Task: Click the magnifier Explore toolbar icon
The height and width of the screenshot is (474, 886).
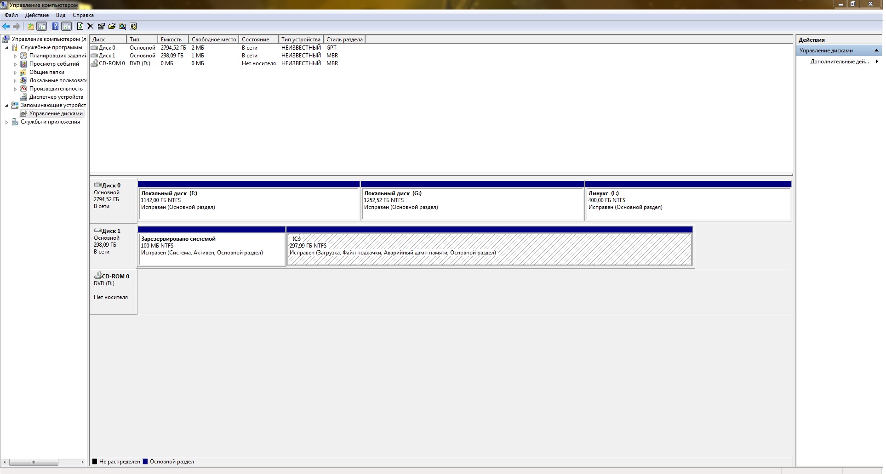Action: tap(123, 26)
